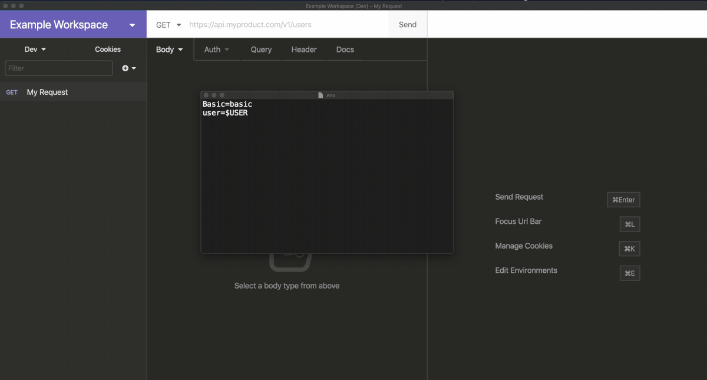Image resolution: width=707 pixels, height=380 pixels.
Task: Switch to the Query tab
Action: coord(261,49)
